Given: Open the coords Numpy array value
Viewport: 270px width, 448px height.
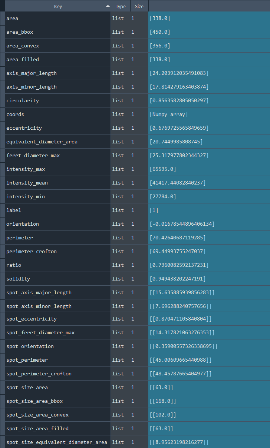Looking at the screenshot, I should 169,115.
